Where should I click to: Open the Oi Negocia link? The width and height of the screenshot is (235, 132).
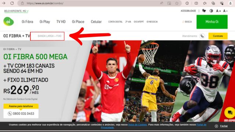[x=152, y=22]
